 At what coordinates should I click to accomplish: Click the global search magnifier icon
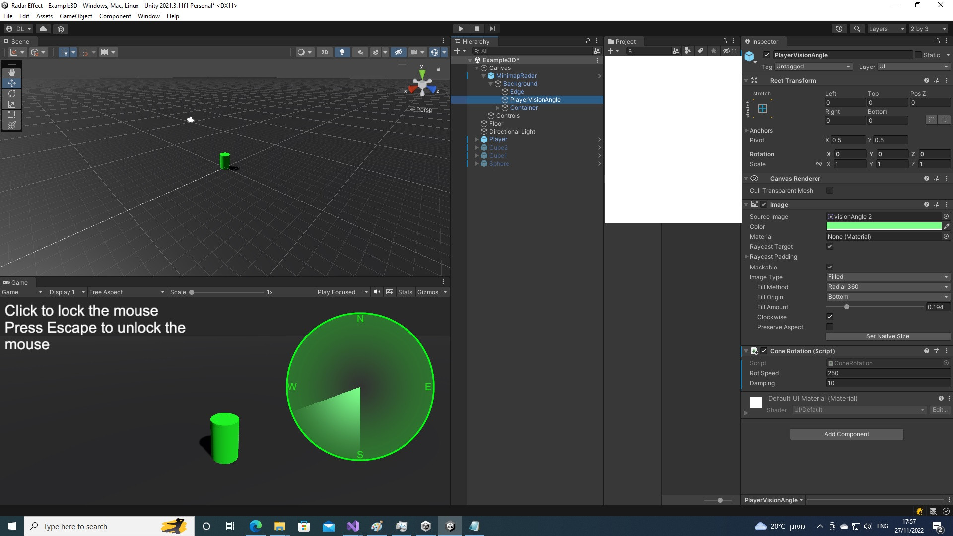tap(857, 29)
